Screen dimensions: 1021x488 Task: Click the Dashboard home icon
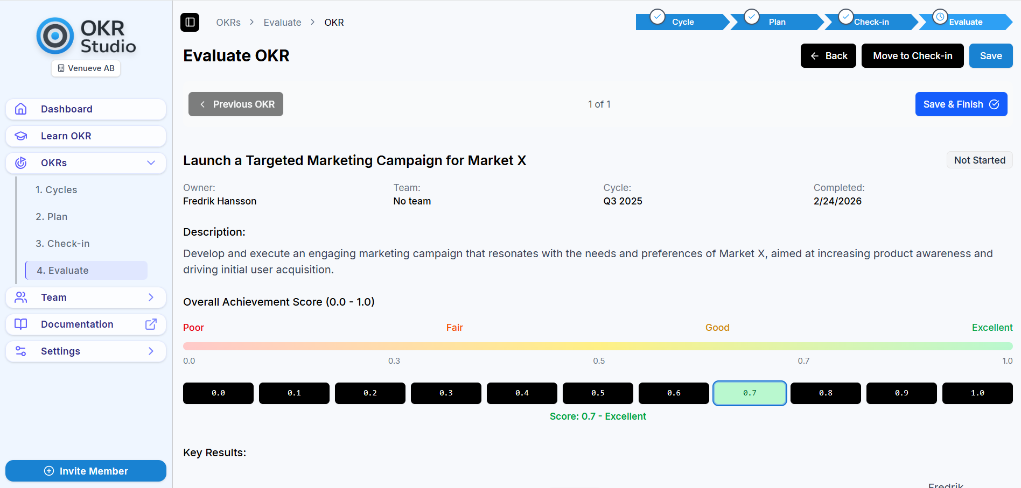pos(21,109)
